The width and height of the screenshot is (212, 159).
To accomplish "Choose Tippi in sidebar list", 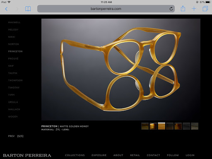I will point(11,95).
